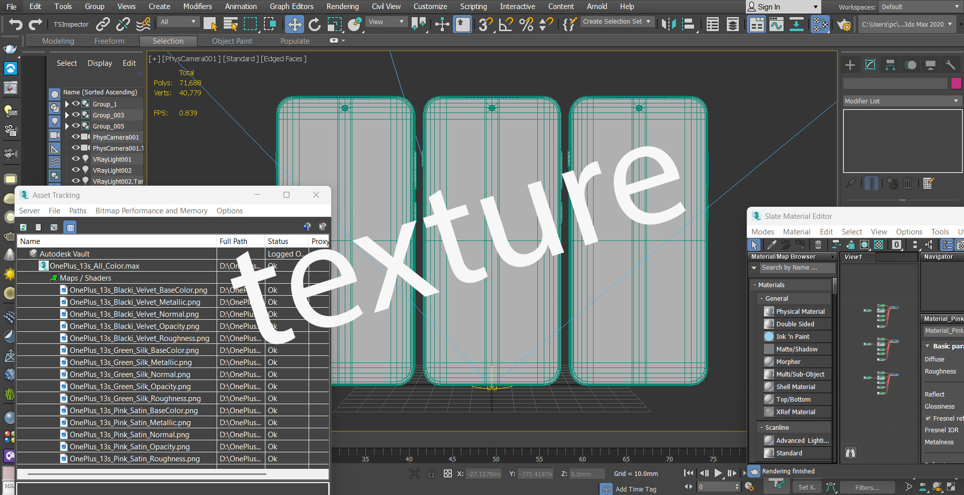Screen dimensions: 964x495
Task: Click the Align tool icon
Action: [689, 24]
